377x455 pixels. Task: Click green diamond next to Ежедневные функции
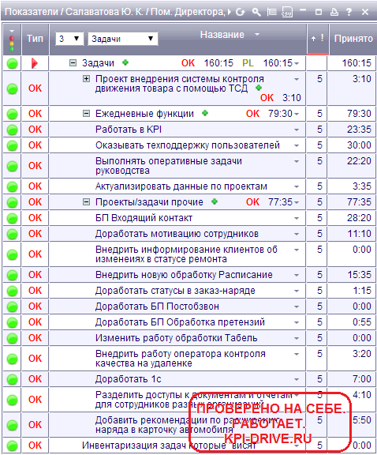click(x=205, y=113)
